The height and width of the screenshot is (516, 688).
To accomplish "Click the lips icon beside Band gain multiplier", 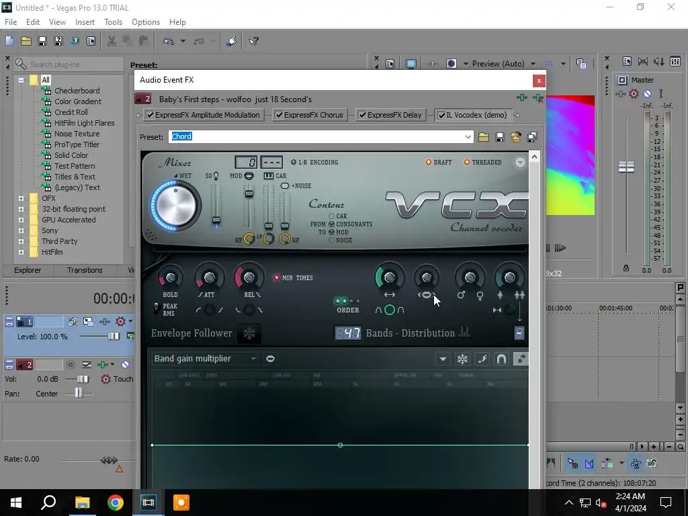I will [270, 359].
